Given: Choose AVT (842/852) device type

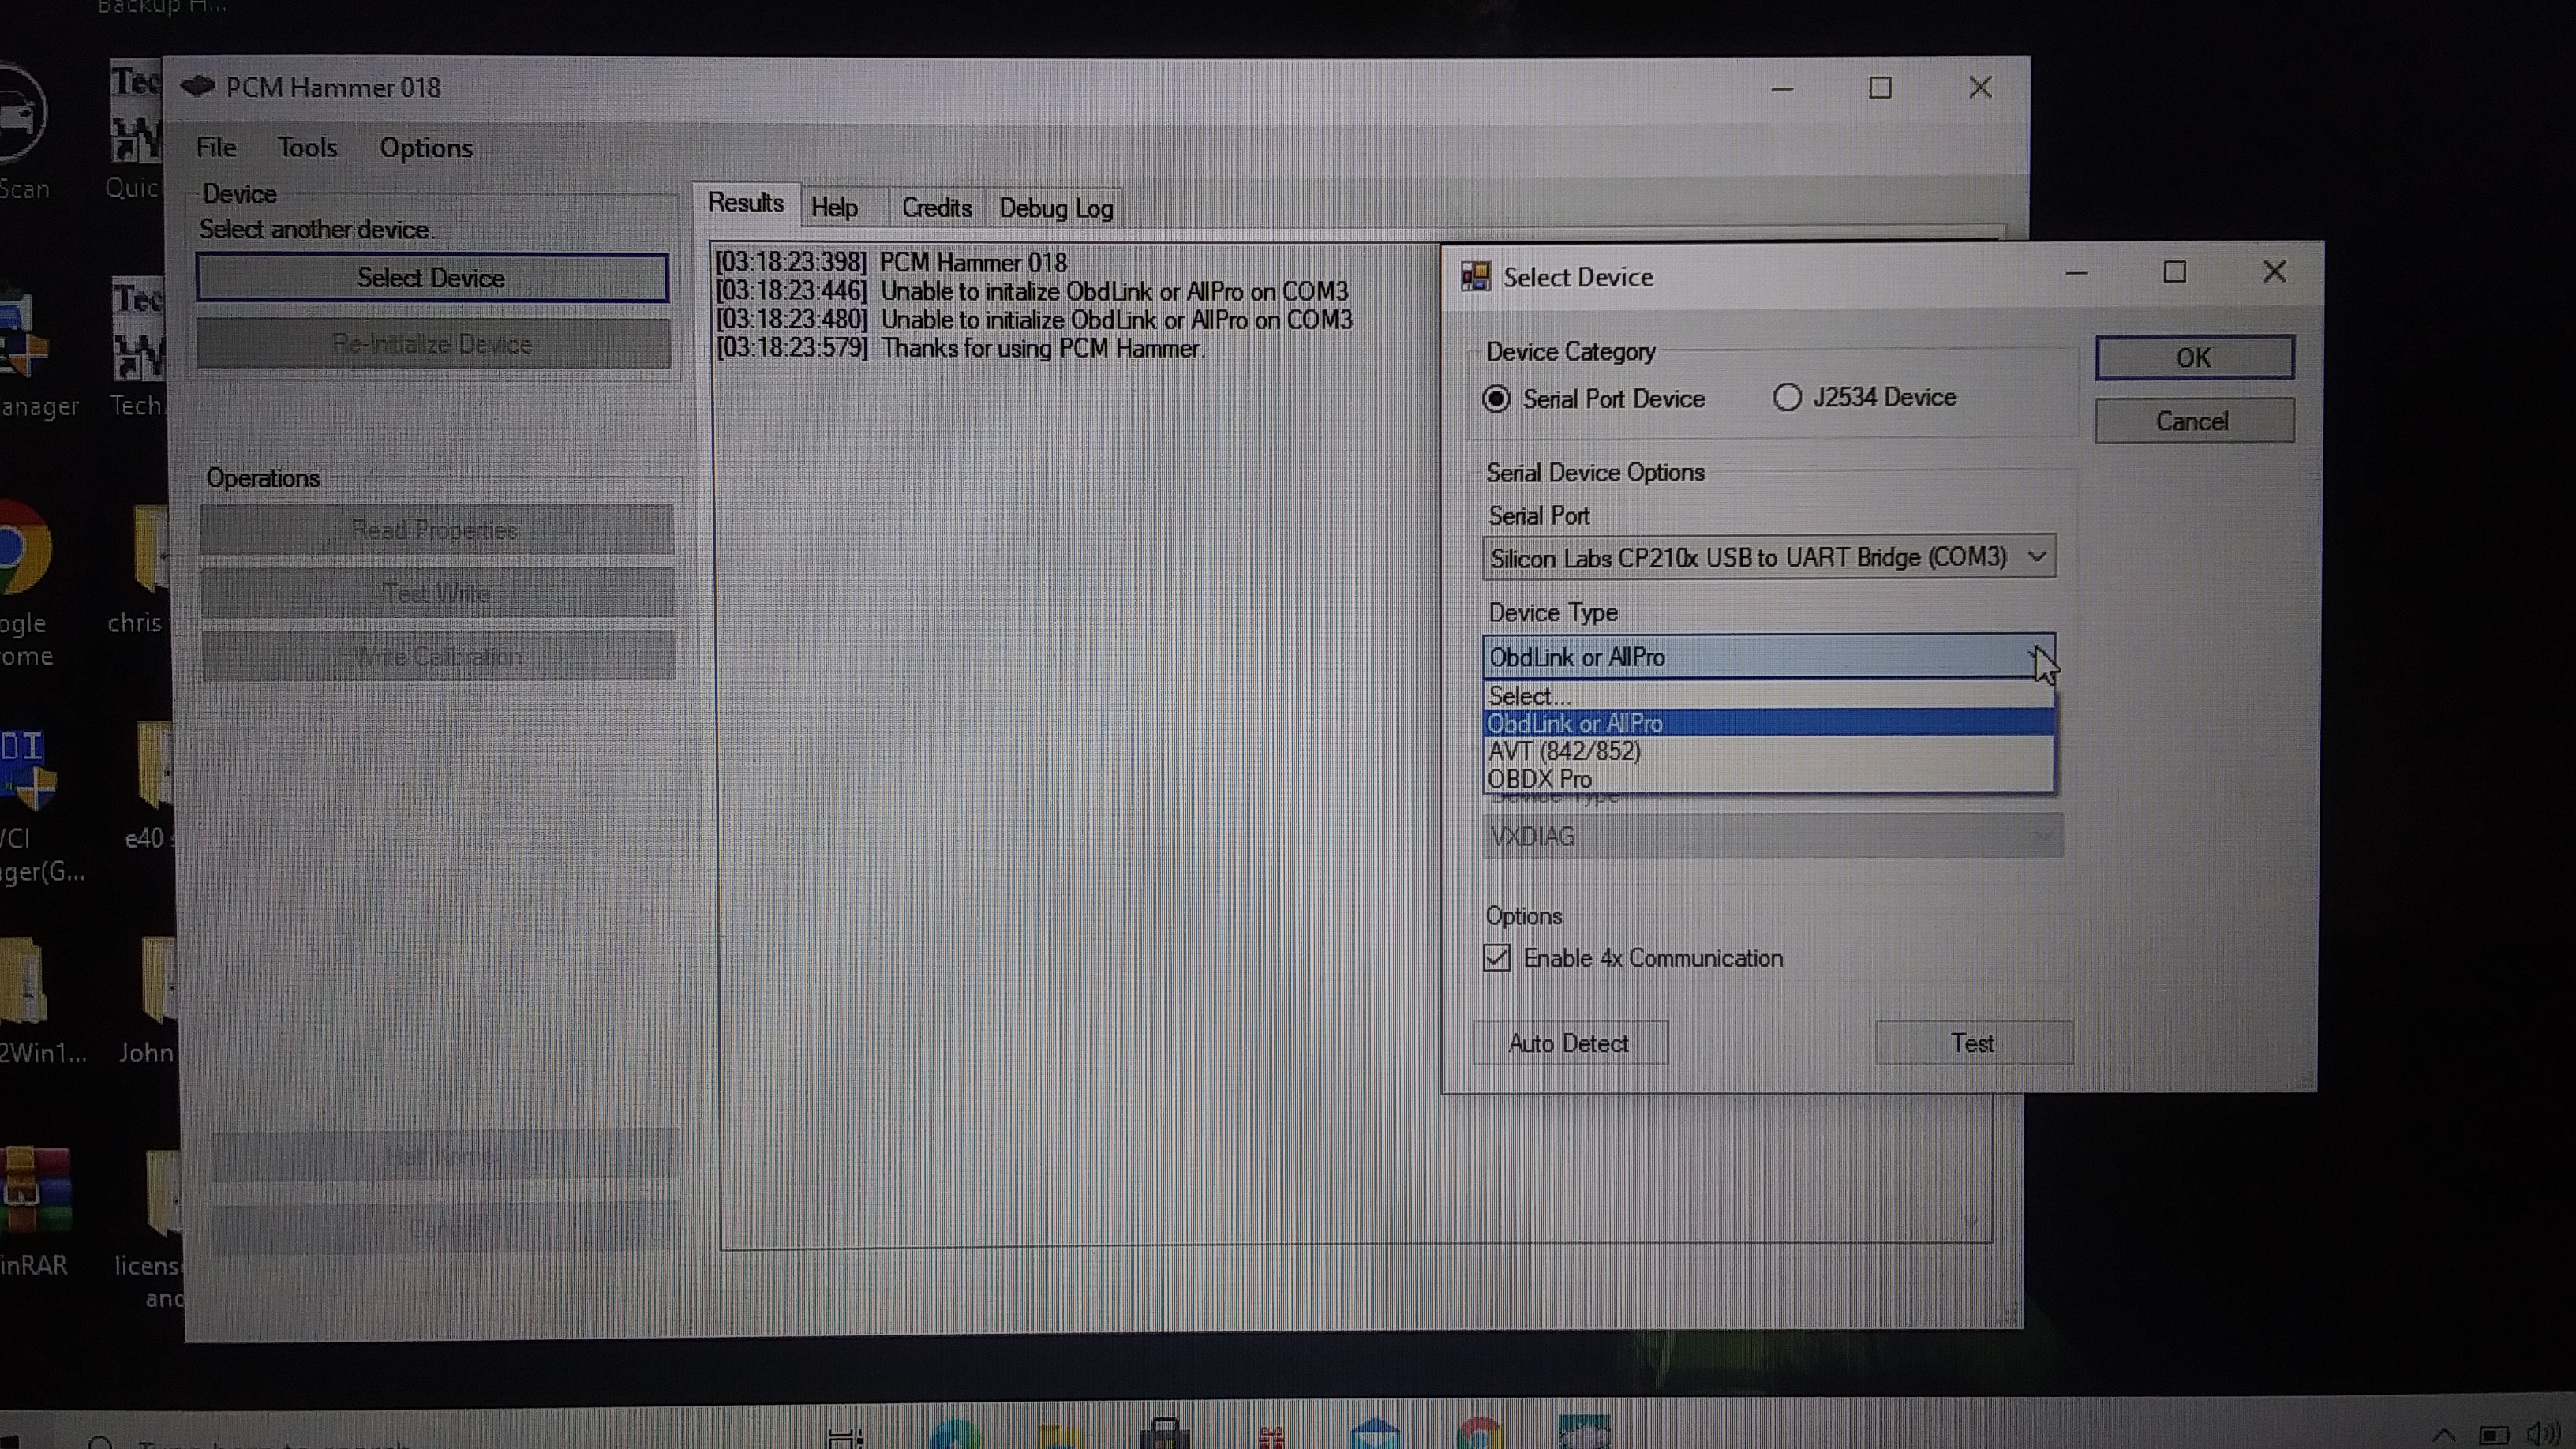Looking at the screenshot, I should click(x=1769, y=751).
